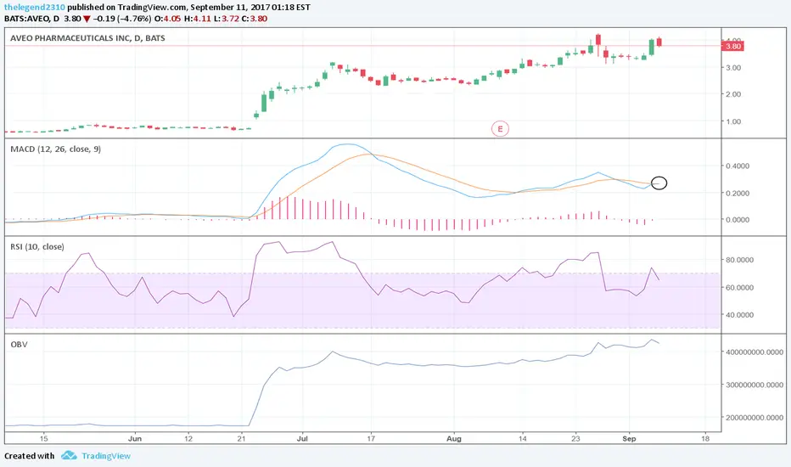
Task: Click the 12 date axis label
Action: click(188, 439)
